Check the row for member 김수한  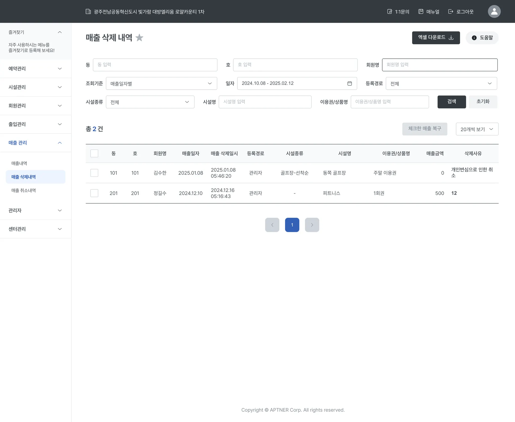coord(94,173)
